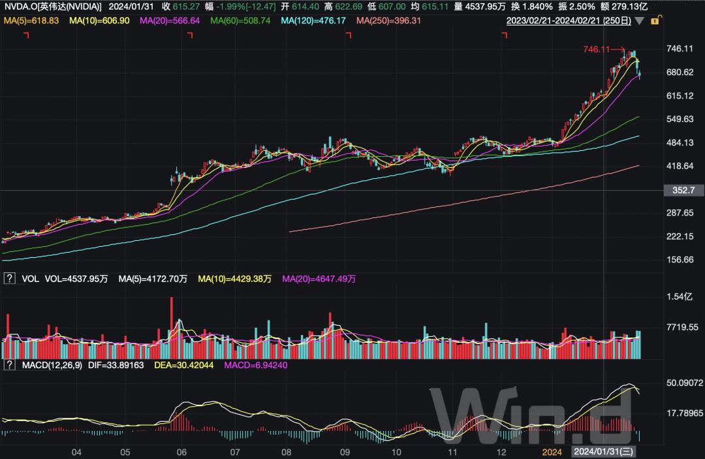Select the MA(250)=396.31 indicator label
705x459 pixels.
pos(388,21)
